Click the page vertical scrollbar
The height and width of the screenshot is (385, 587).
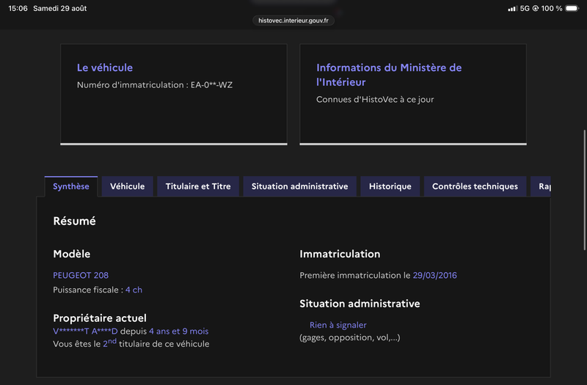click(584, 190)
